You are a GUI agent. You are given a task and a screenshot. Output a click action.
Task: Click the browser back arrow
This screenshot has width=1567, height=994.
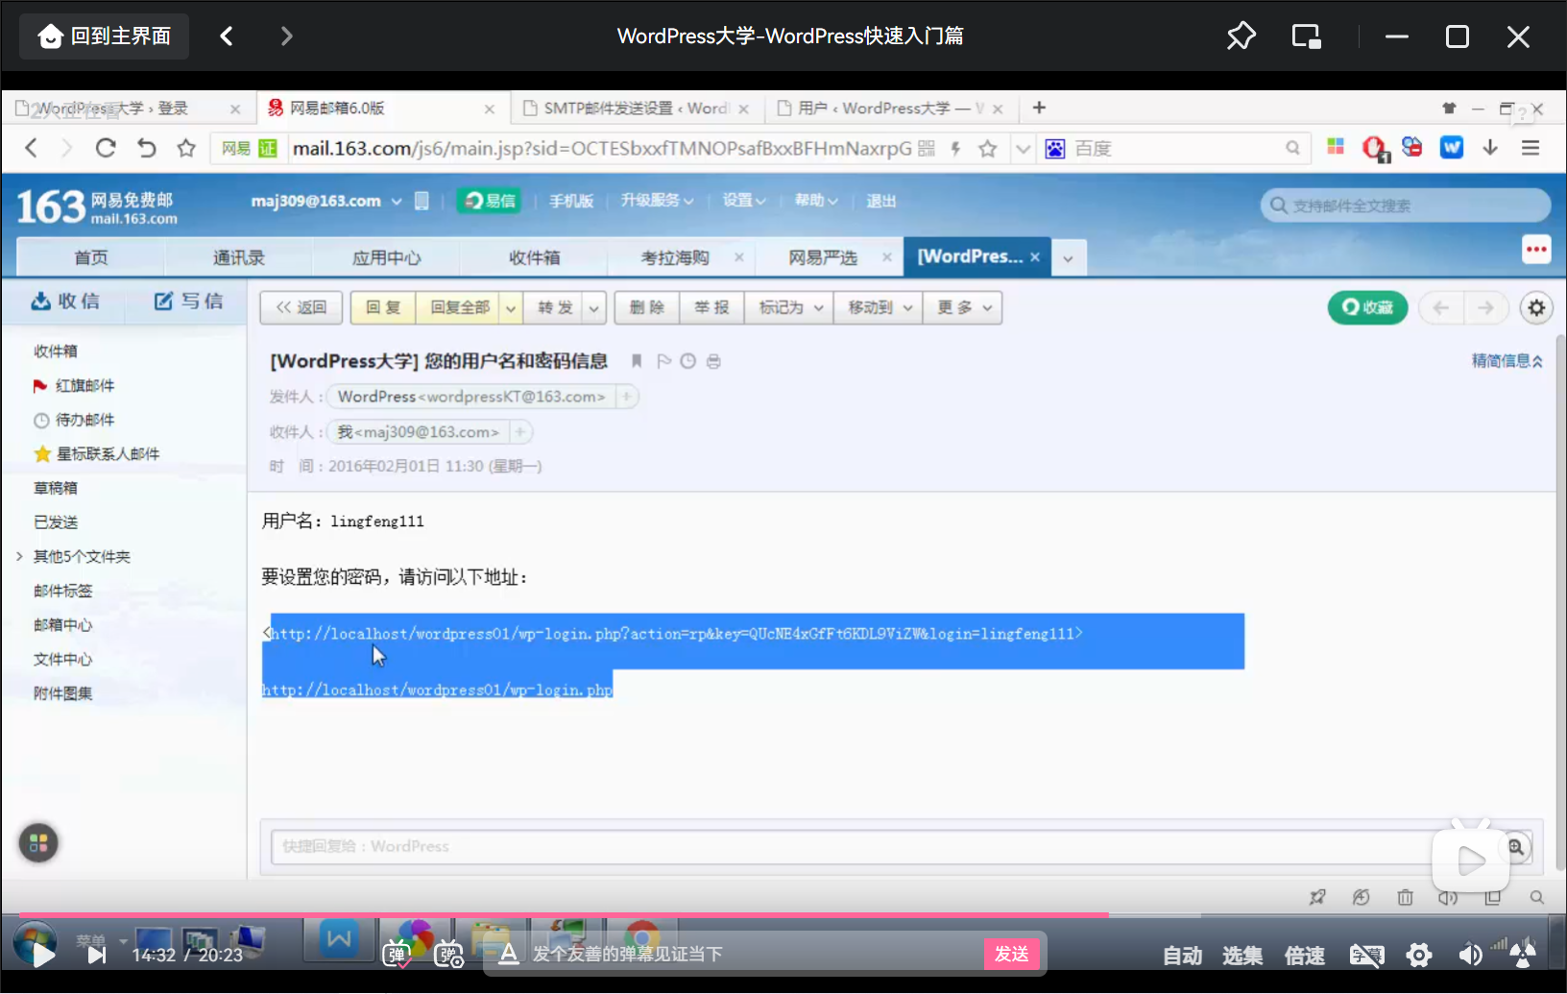pos(31,148)
